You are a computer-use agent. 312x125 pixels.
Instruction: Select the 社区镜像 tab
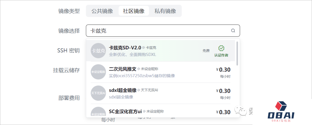pos(134,11)
